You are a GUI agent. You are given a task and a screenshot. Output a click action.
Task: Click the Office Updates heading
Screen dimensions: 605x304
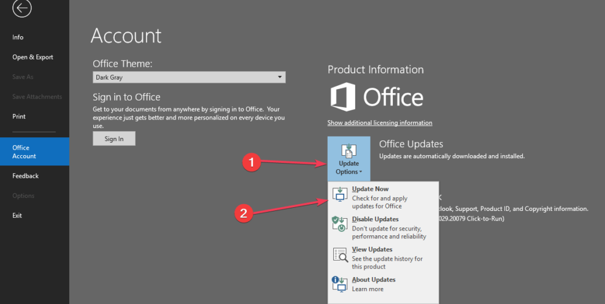click(x=411, y=144)
